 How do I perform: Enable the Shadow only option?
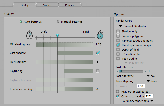coord(118,31)
